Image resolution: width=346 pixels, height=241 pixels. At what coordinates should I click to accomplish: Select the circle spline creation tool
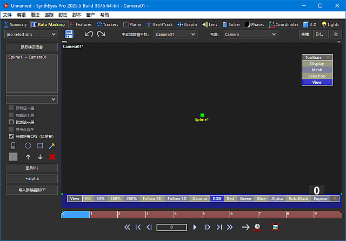coord(28,146)
